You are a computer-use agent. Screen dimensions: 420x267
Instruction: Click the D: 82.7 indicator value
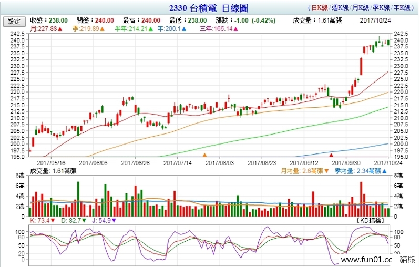click(74, 221)
